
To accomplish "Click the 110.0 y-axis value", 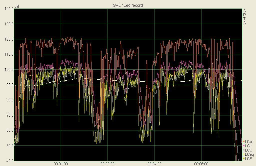I will pyautogui.click(x=9, y=54).
